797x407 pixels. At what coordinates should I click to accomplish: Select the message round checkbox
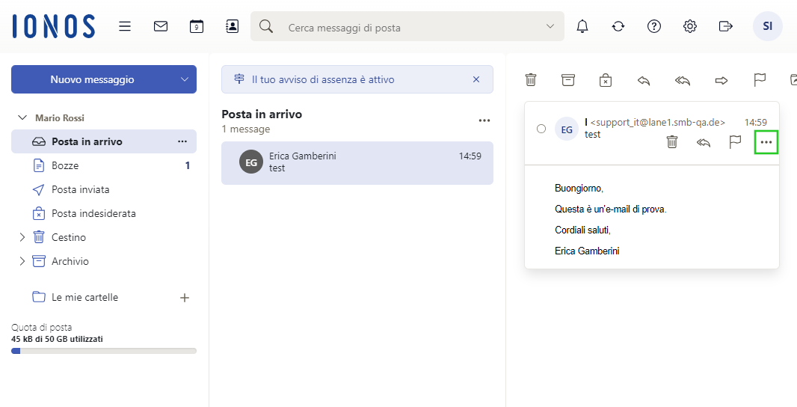click(541, 129)
